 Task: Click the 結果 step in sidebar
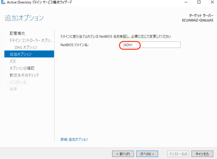point(13,89)
